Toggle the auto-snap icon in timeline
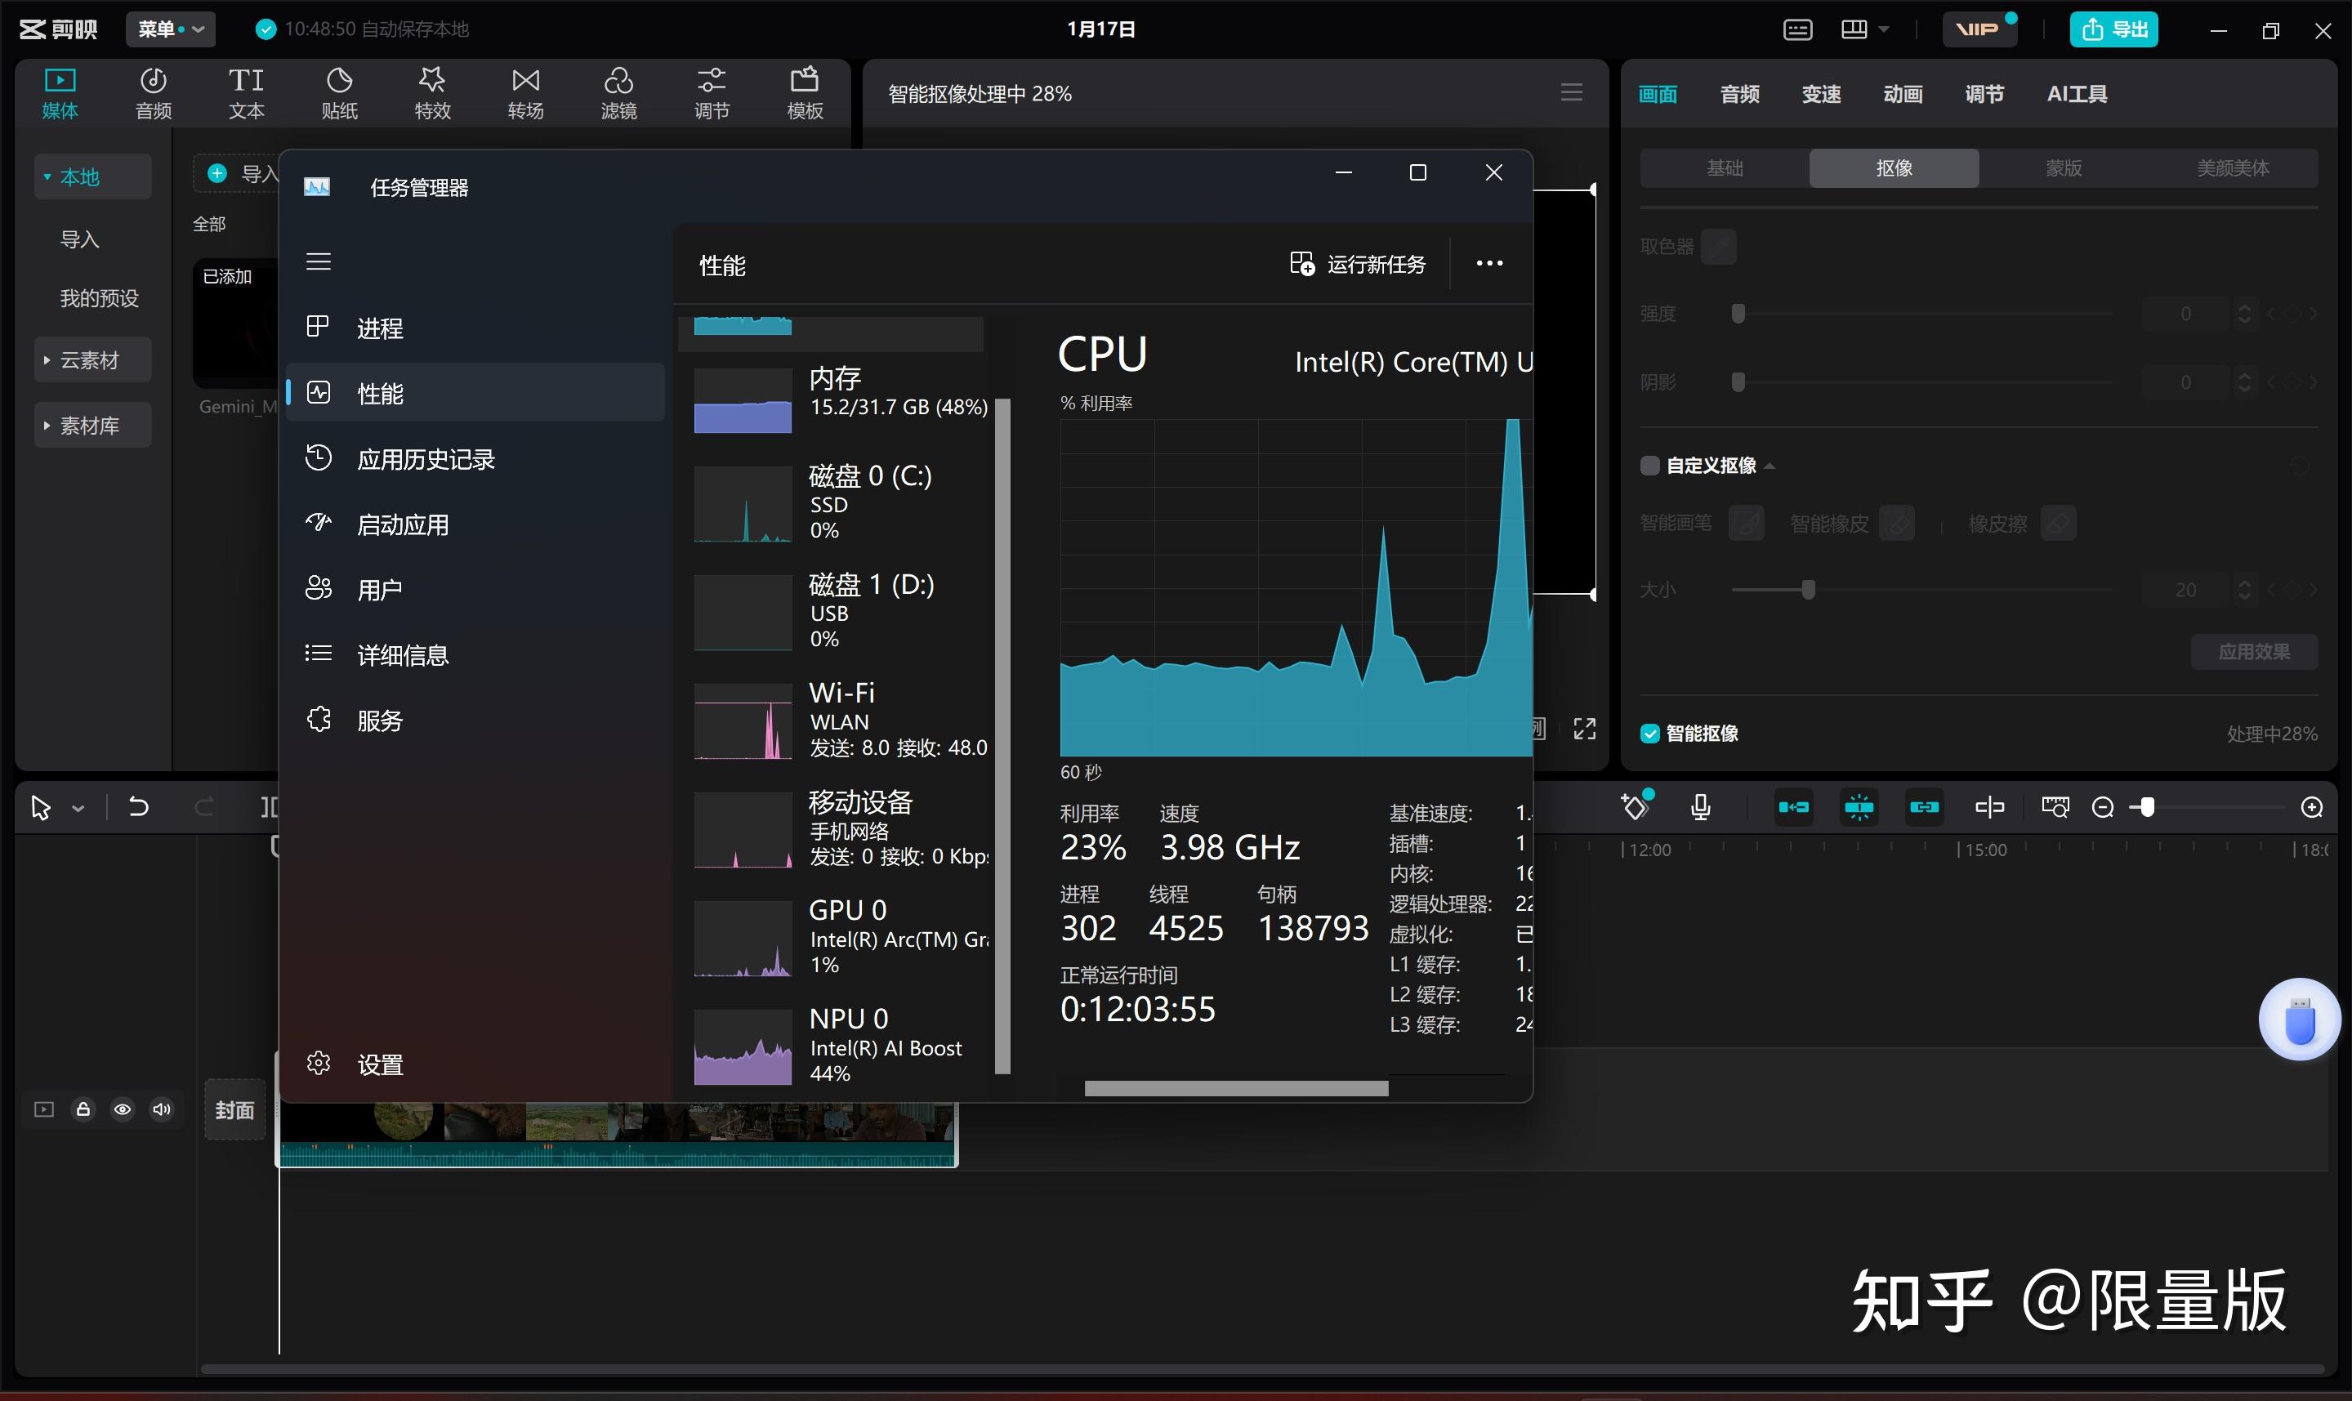The width and height of the screenshot is (2352, 1401). tap(1859, 807)
